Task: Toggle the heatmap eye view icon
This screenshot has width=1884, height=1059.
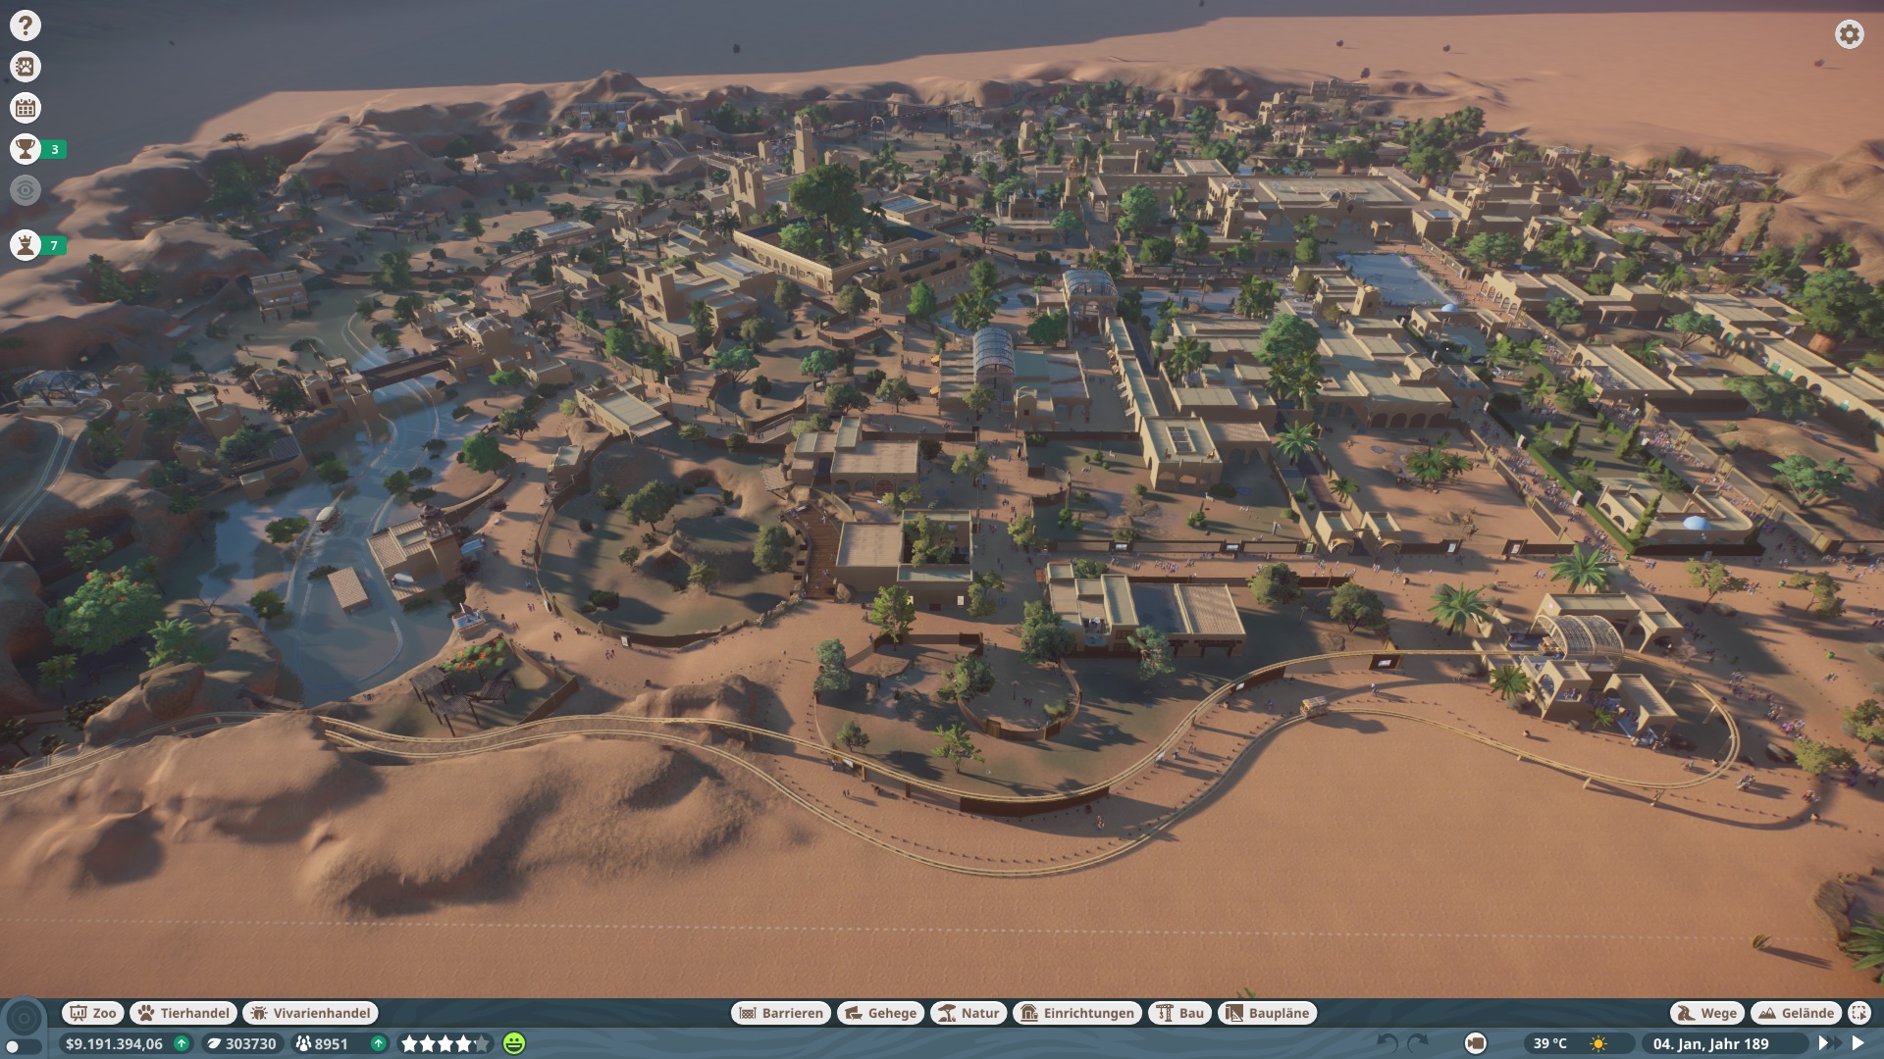Action: [26, 190]
